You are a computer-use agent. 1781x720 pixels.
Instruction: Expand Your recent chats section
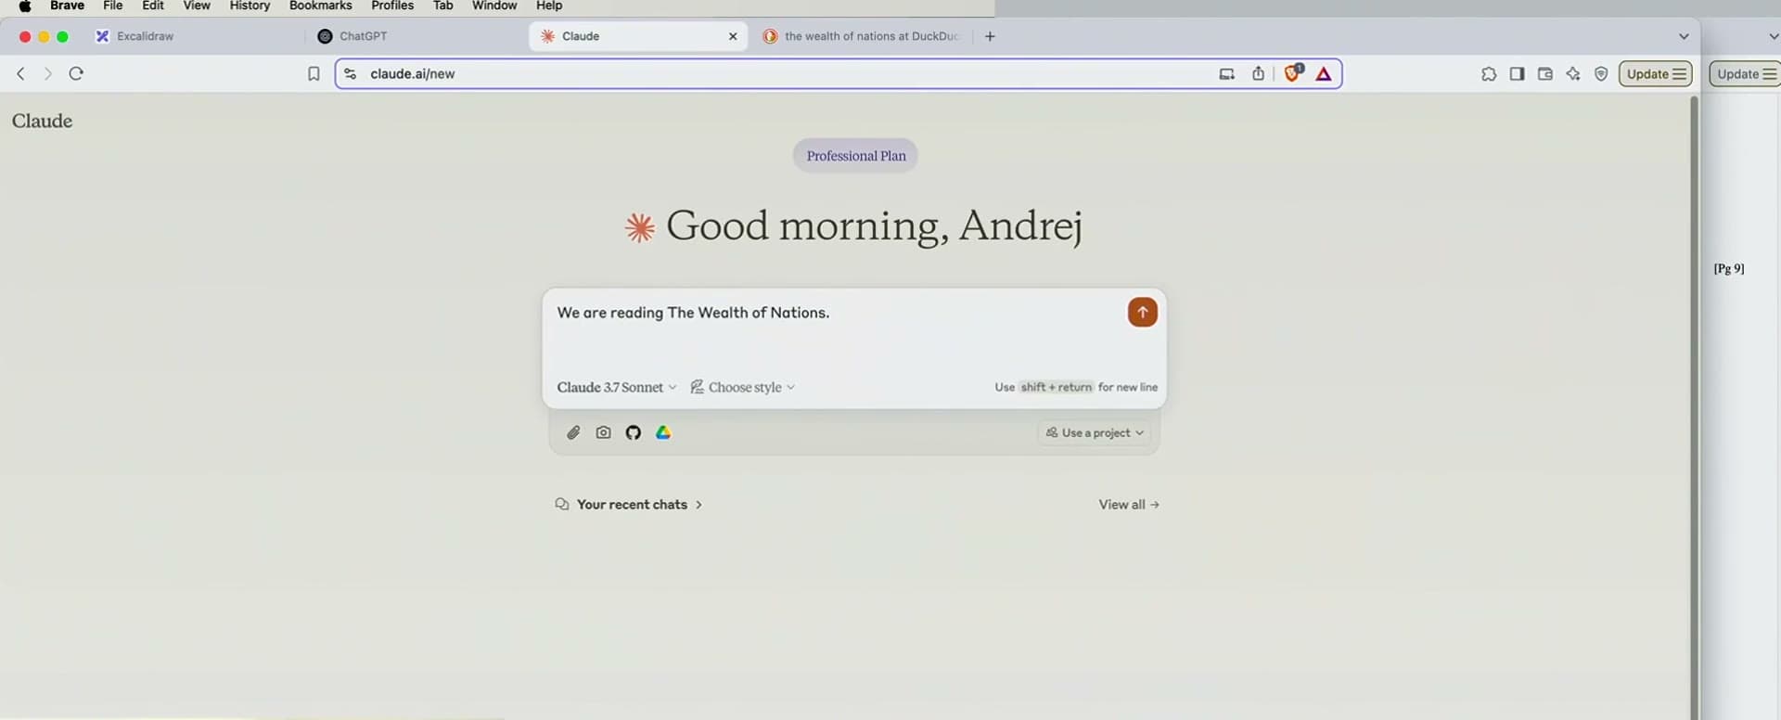click(x=628, y=505)
